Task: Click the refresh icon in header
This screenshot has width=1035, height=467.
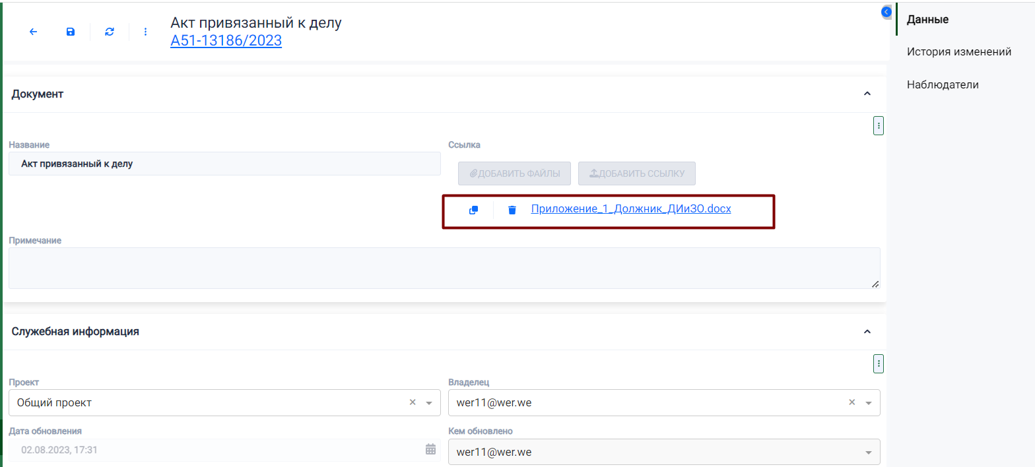Action: 110,32
